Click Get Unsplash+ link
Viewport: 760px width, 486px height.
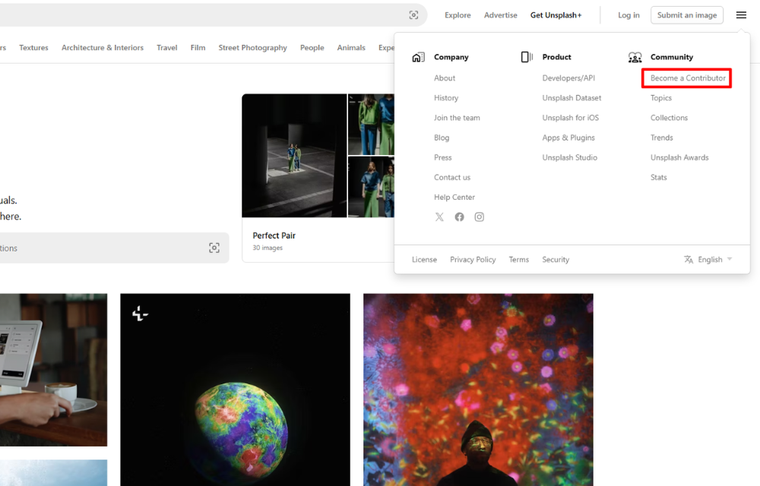point(556,15)
